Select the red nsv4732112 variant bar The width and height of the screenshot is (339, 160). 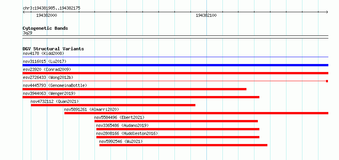pos(113,105)
